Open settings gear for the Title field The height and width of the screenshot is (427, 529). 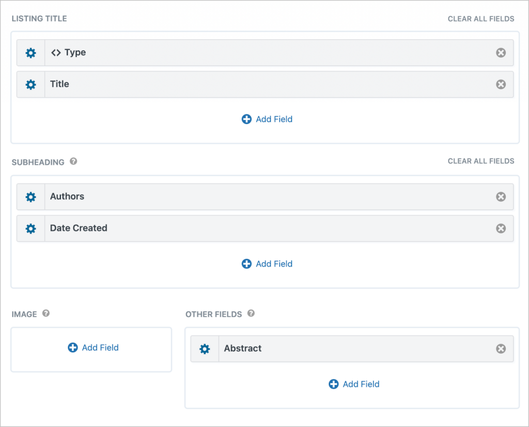(x=30, y=84)
